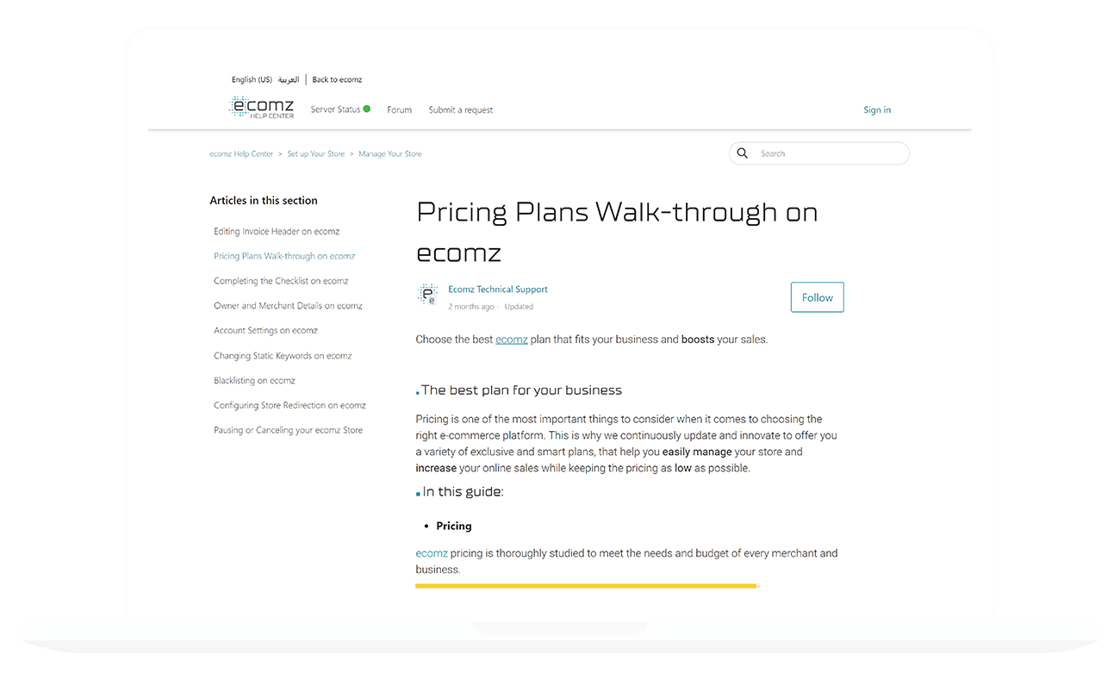This screenshot has height=680, width=1120.
Task: Open Account Settings on ecomz article
Action: (265, 330)
